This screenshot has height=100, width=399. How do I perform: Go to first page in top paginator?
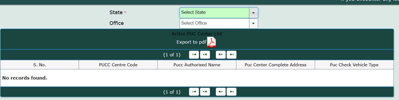tap(194, 55)
